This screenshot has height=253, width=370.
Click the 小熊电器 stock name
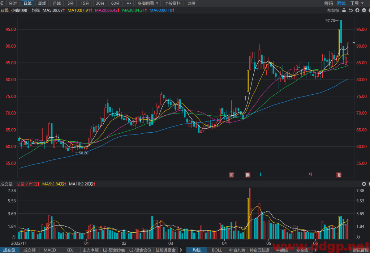click(19, 10)
